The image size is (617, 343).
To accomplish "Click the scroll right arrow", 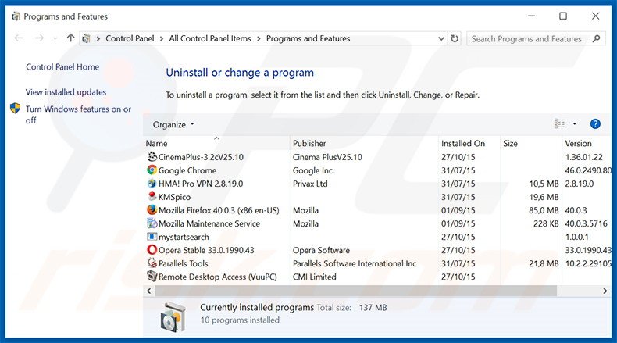I will point(605,291).
